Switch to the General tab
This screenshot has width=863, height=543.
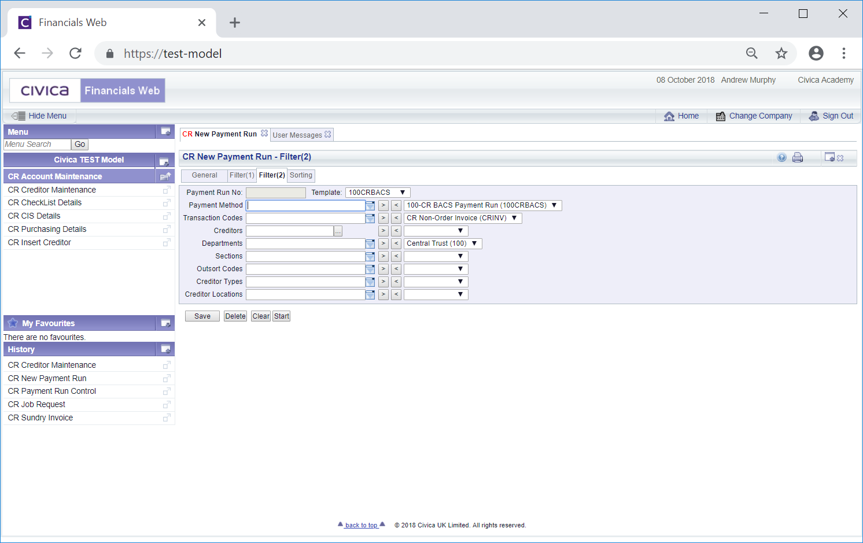pyautogui.click(x=204, y=175)
